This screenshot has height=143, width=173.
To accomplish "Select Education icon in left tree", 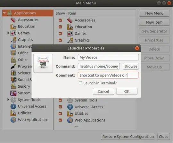I will (13, 27).
